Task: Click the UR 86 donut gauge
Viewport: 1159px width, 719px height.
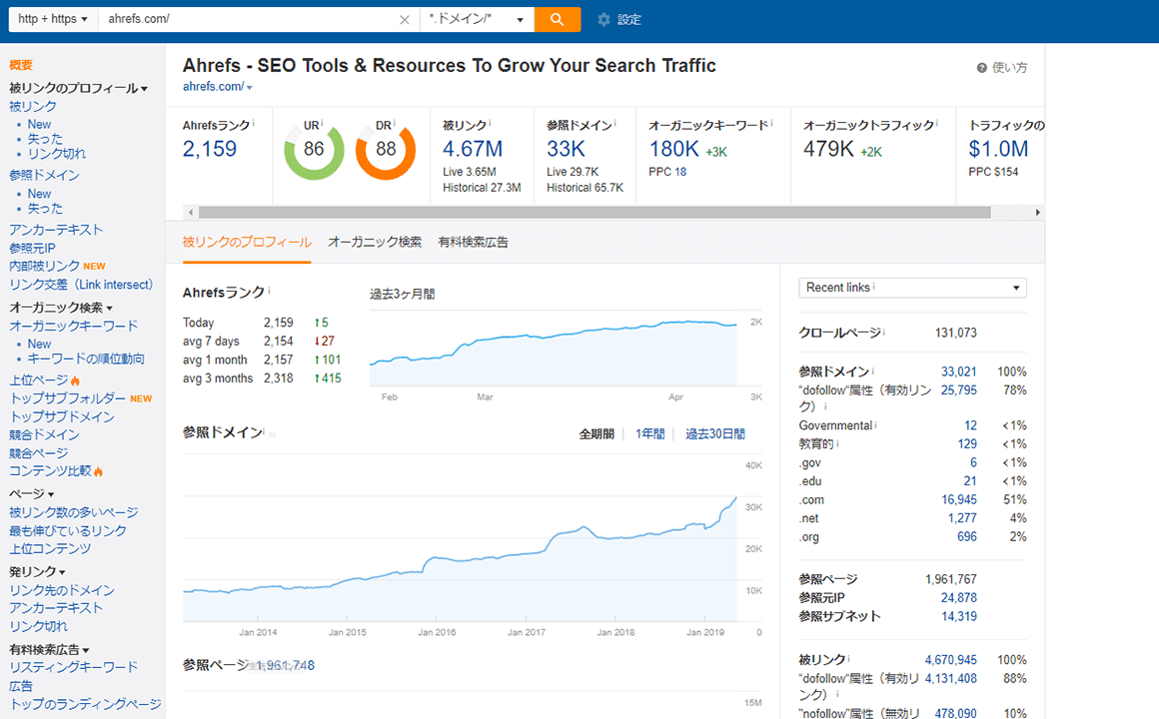Action: [314, 150]
